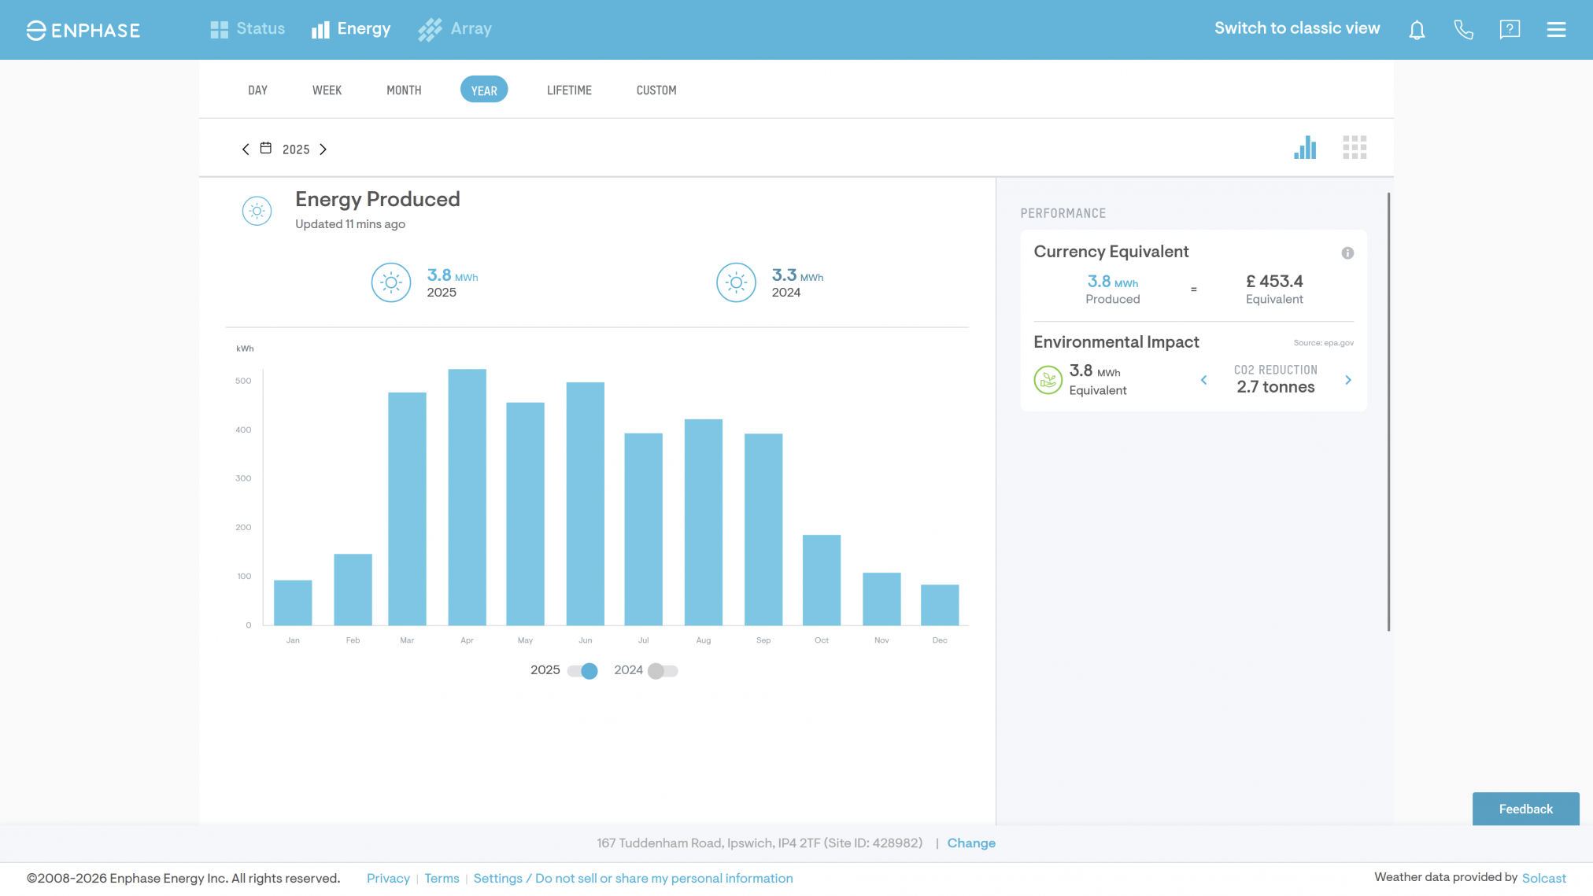Go to next year arrow
Viewport: 1593px width, 896px height.
[x=323, y=149]
